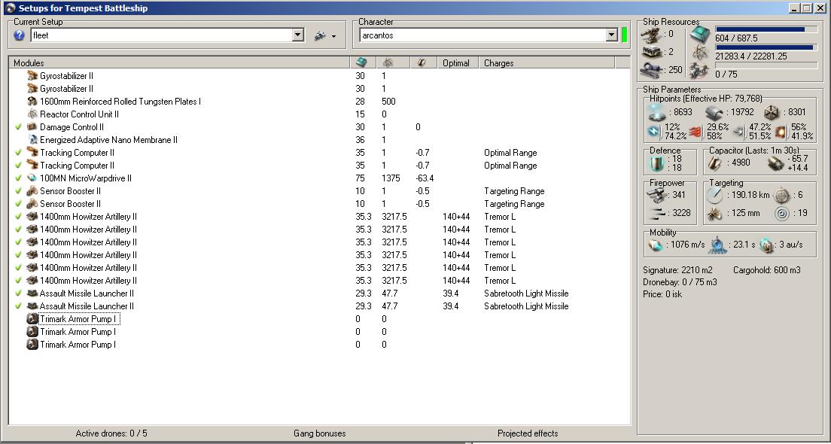This screenshot has height=444, width=831.
Task: Click the warp speed icon showing 3 au/s
Action: (767, 245)
